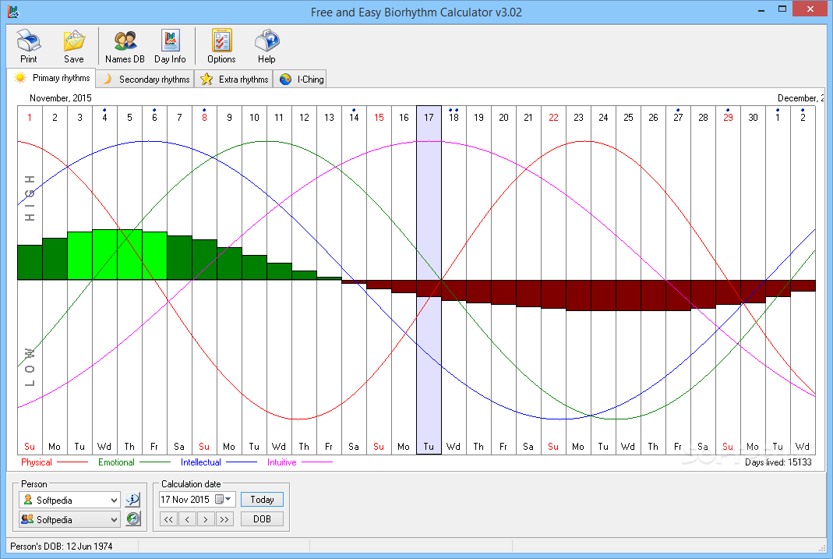This screenshot has width=833, height=559.
Task: Maximize the Biorhythm Calculator window
Action: [782, 9]
